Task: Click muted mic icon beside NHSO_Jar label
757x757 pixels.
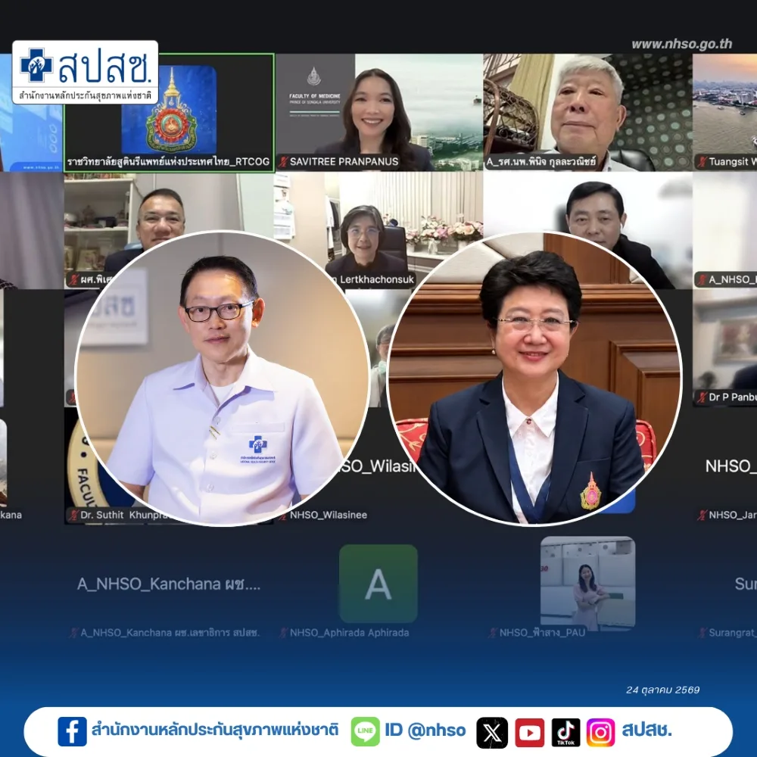Action: 702,515
